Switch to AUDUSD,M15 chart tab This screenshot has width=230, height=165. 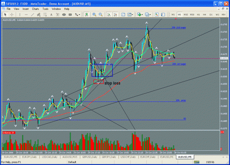click(70, 157)
